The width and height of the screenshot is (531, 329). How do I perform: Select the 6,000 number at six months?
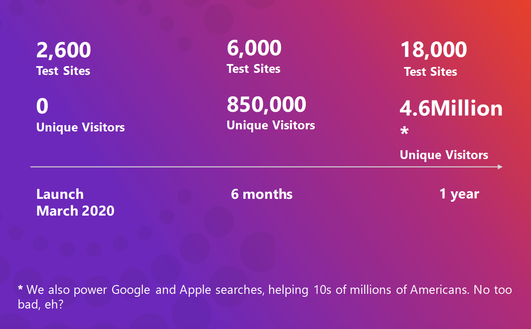[x=254, y=48]
